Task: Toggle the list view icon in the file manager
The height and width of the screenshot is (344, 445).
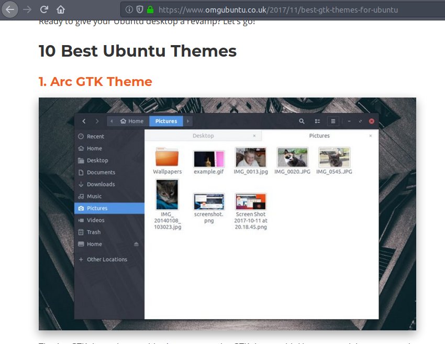Action: tap(317, 121)
